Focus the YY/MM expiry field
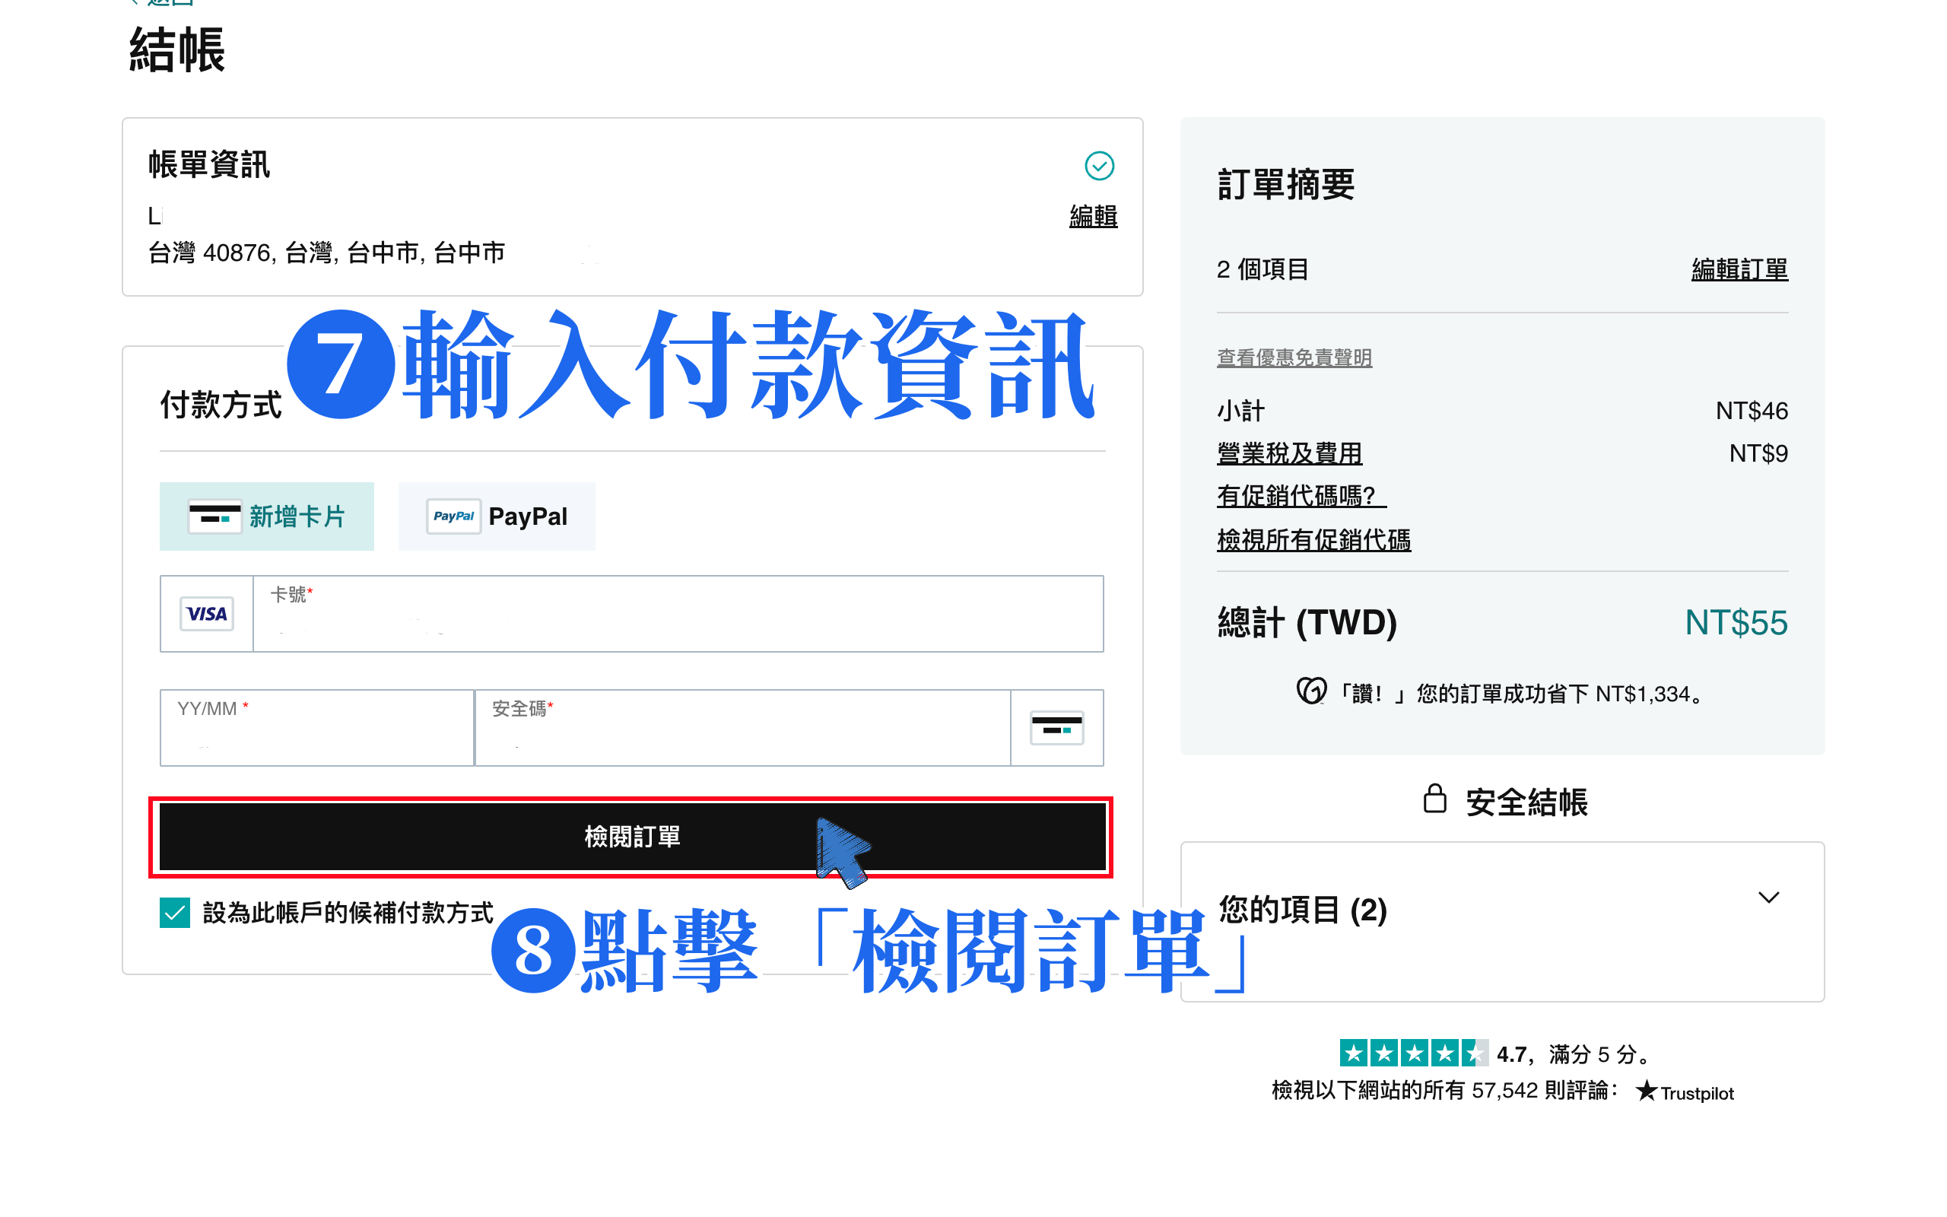 [x=317, y=728]
